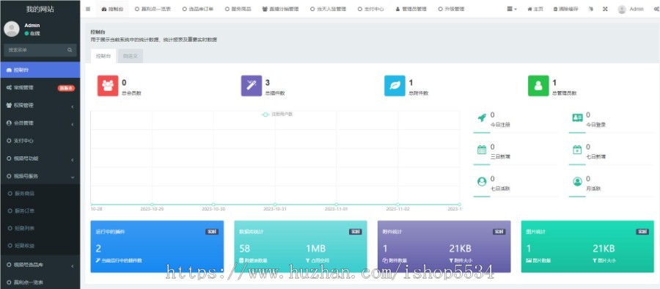Click the 我的网站 site title
Viewport: 660px width, 289px height.
pos(40,9)
